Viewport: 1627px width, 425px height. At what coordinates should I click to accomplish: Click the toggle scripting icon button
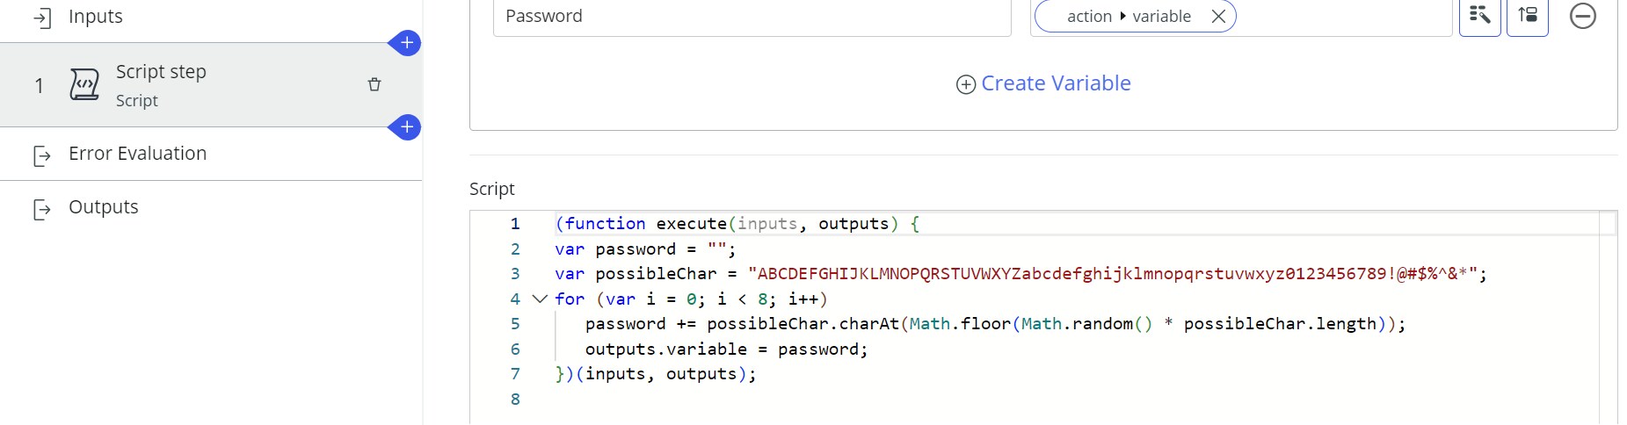tap(1527, 16)
